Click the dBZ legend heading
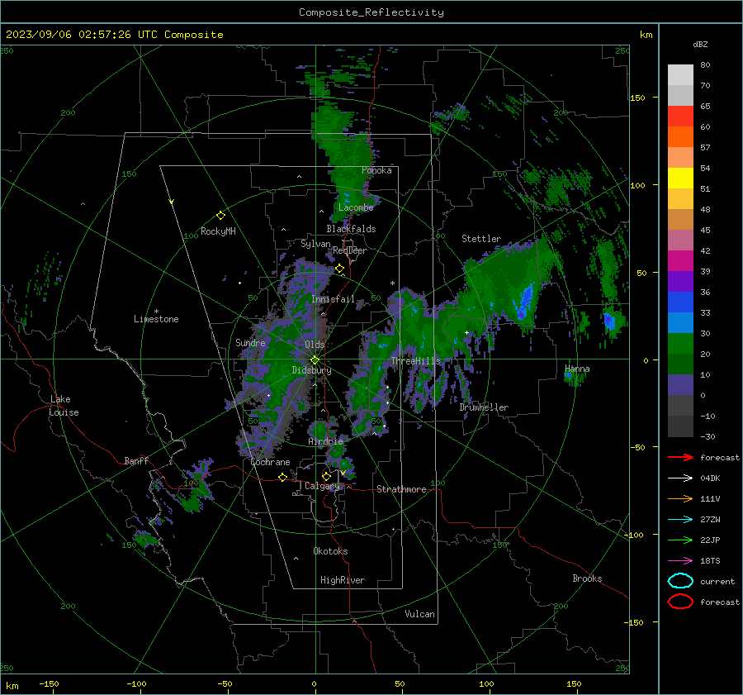This screenshot has height=695, width=743. [x=700, y=44]
